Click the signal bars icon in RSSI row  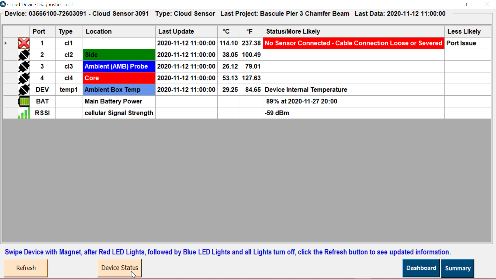(x=24, y=113)
